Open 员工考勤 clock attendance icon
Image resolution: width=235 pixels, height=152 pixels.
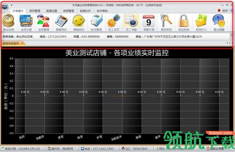pyautogui.click(x=131, y=23)
